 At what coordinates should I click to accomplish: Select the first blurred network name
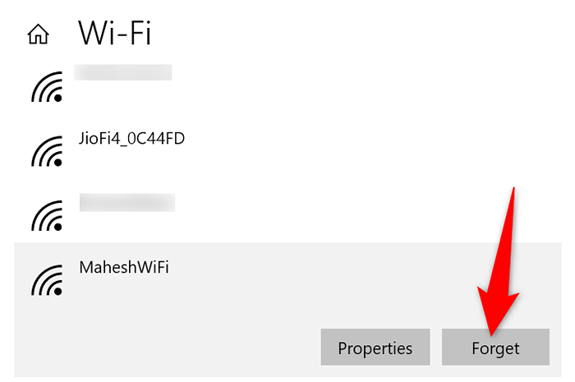tap(123, 72)
